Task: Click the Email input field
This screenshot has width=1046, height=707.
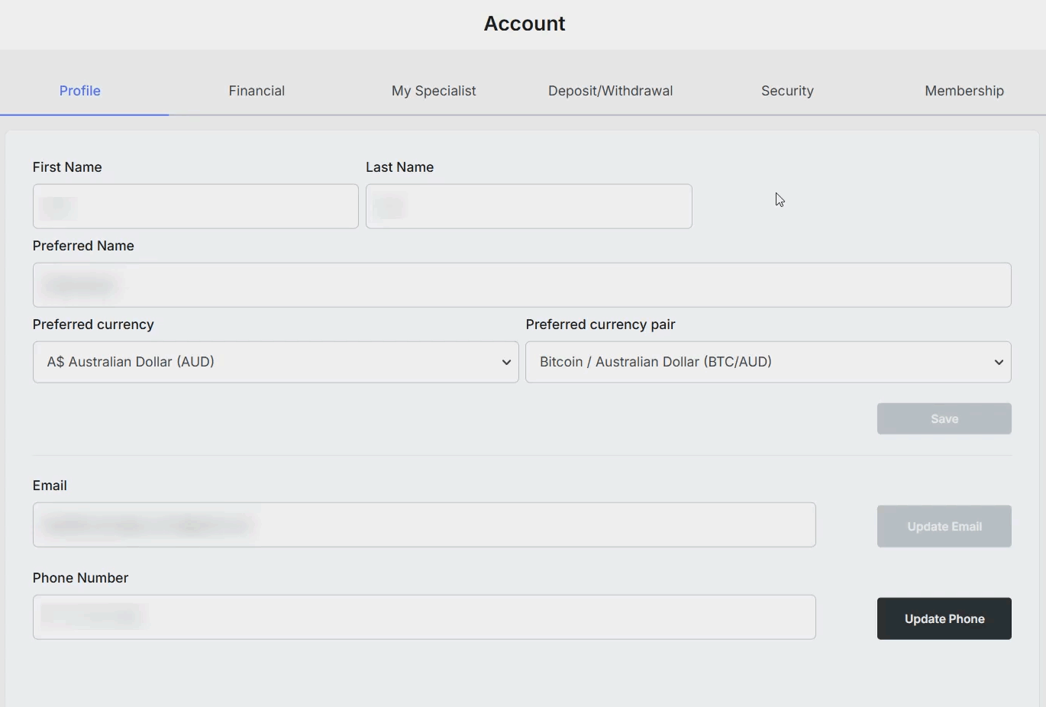Action: [x=425, y=525]
